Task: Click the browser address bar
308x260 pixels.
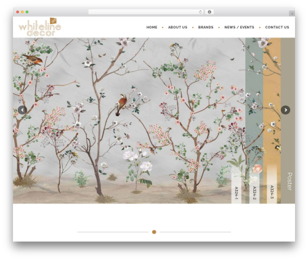Action: (x=146, y=12)
